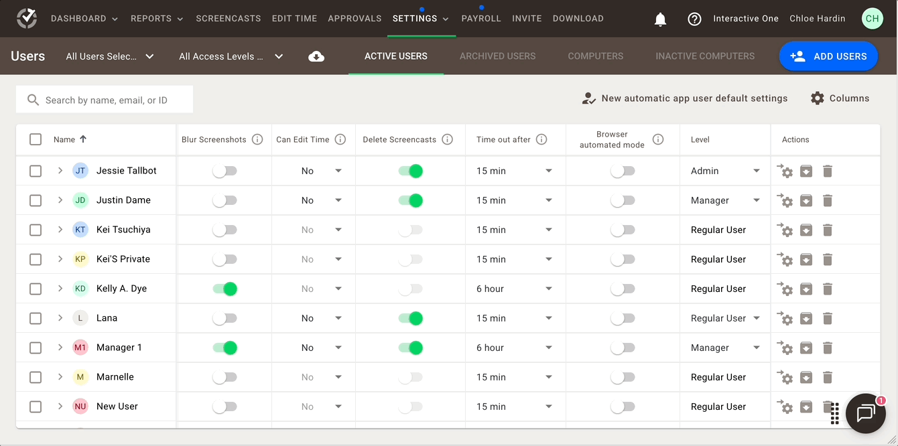
Task: Archive New User with the archive icon
Action: (806, 407)
